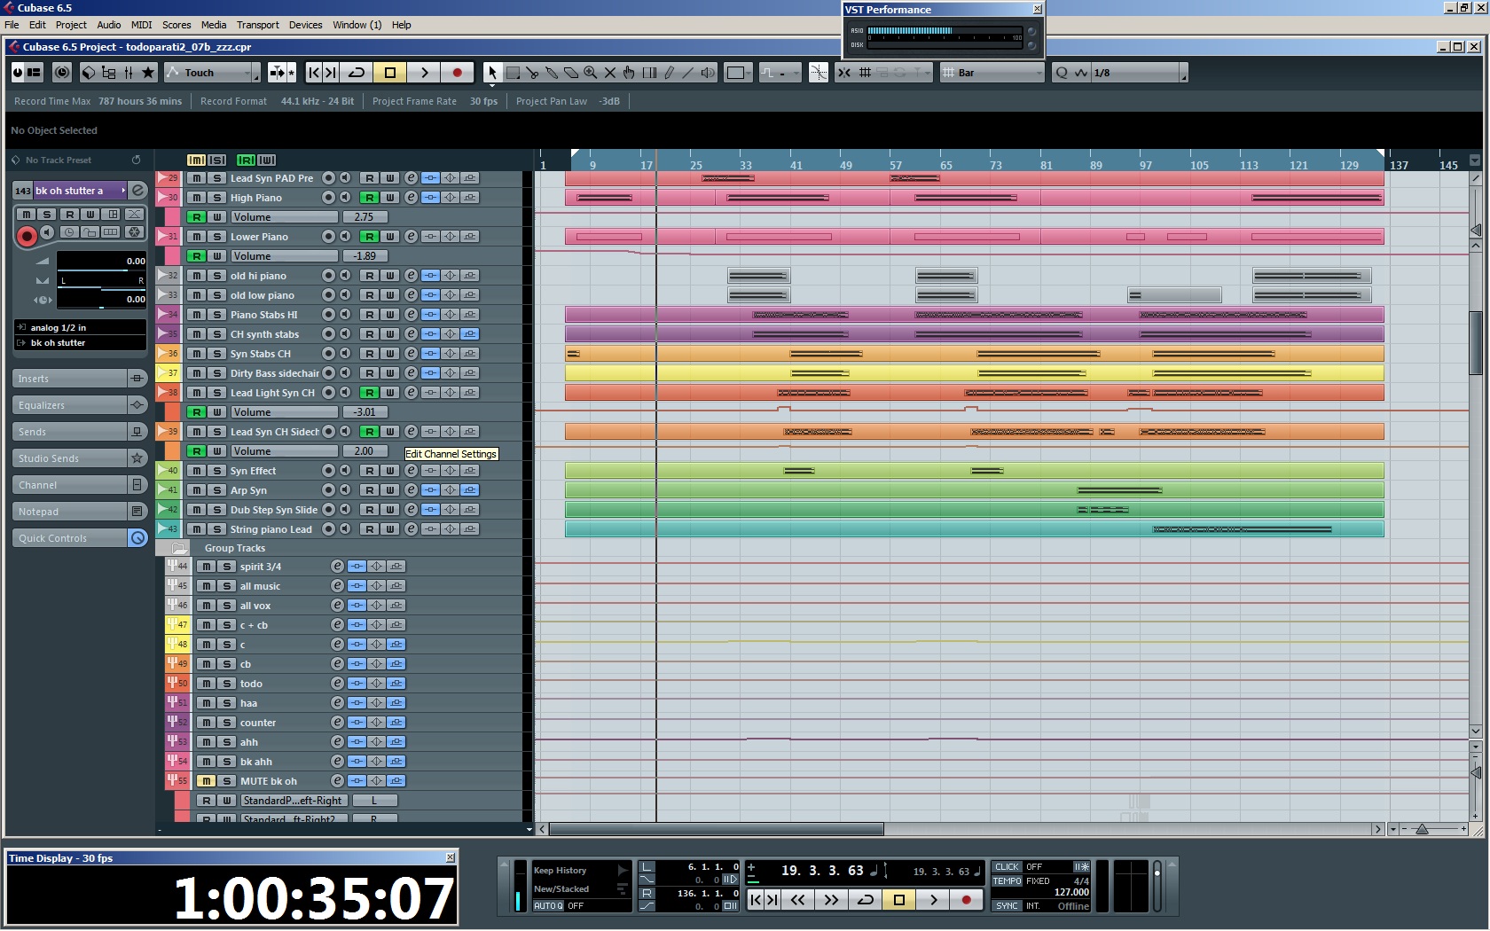
Task: Click the SYNC button on transport
Action: pos(1007,906)
